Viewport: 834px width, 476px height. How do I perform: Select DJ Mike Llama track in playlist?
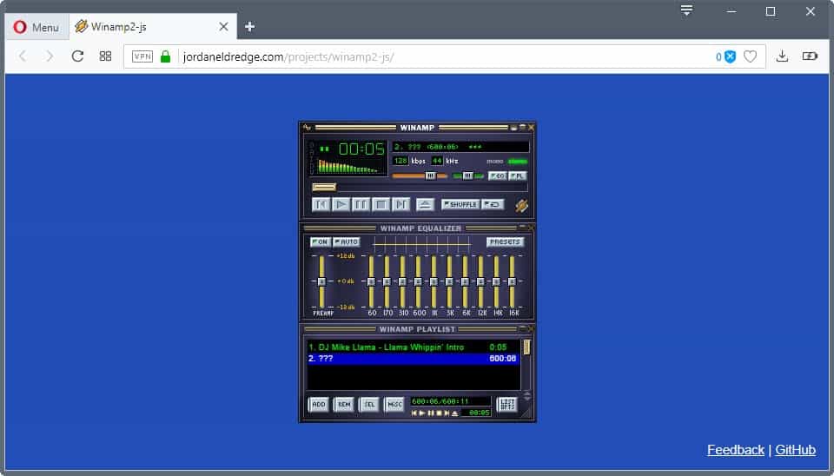click(414, 347)
